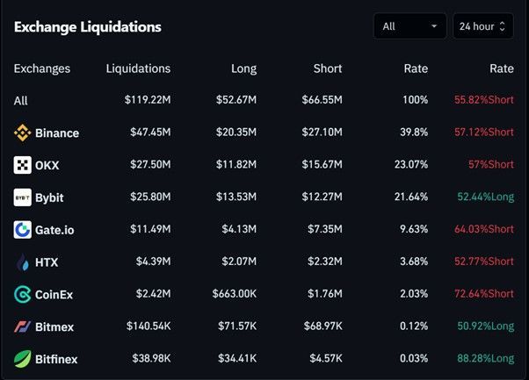The image size is (529, 380).
Task: Open the 24 hour timeframe selector
Action: tap(482, 26)
